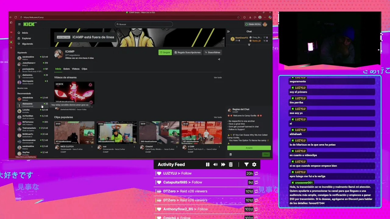Open the Kick hamburger menu
Image resolution: width=390 pixels, height=219 pixels.
tap(19, 24)
